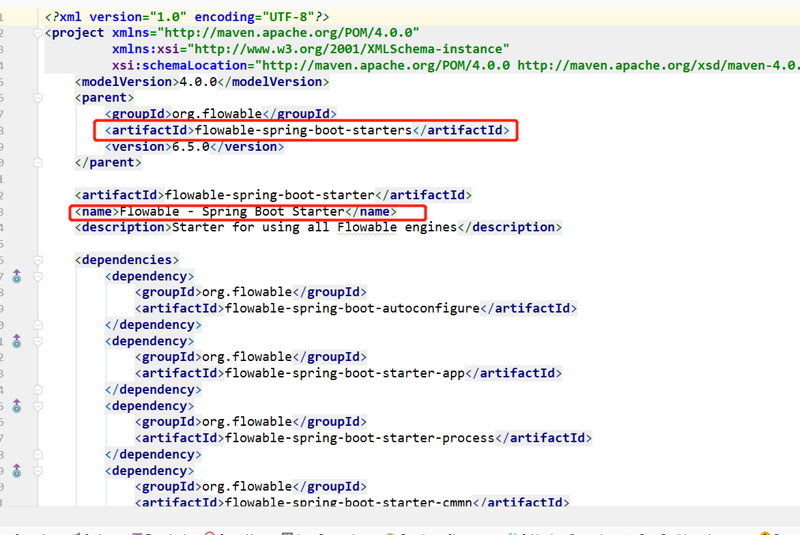Click the gutter icon beside the flowable-spring-boot-autoconfigure dependency
Viewport: 800px width, 535px height.
click(x=17, y=276)
